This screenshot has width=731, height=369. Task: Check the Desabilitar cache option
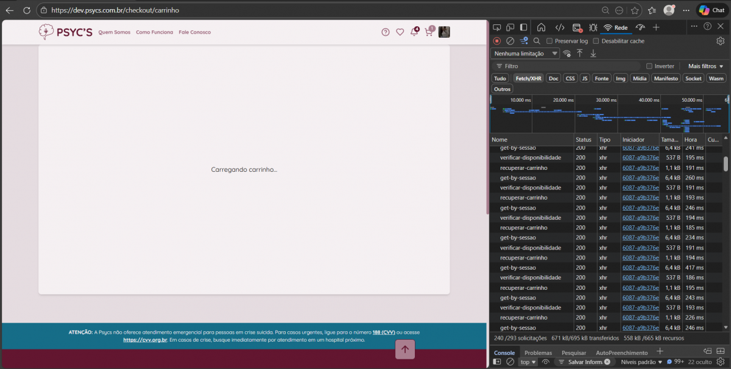[x=596, y=41]
